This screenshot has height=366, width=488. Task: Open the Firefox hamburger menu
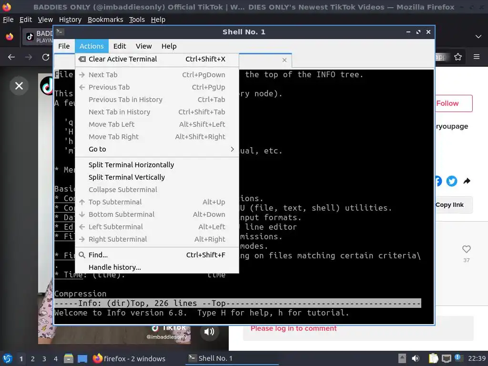(x=477, y=57)
